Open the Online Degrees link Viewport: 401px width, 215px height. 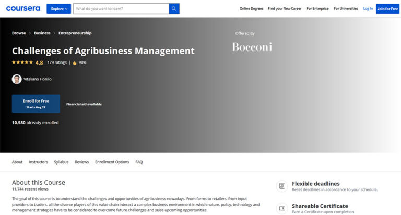(x=251, y=9)
